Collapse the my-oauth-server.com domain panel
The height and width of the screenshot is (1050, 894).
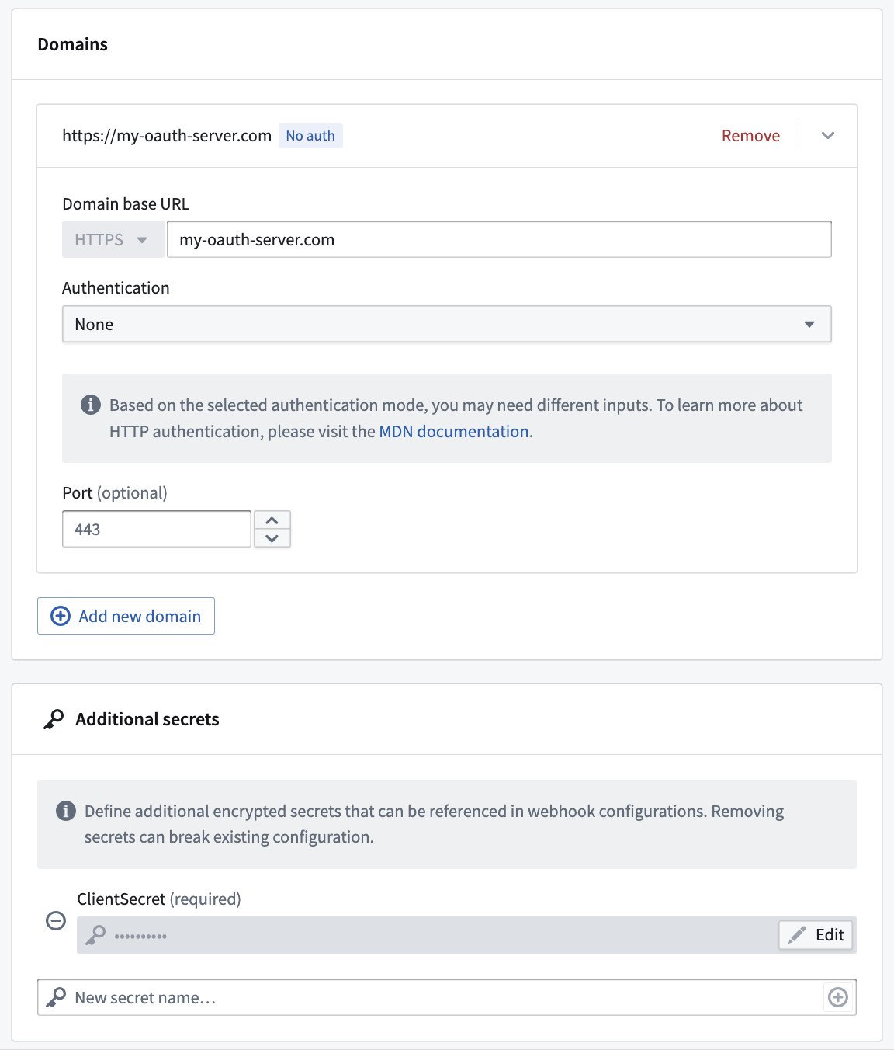[828, 136]
